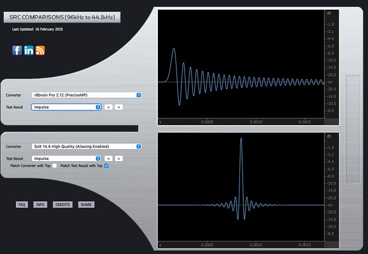Open the Facebook page icon

(x=17, y=51)
